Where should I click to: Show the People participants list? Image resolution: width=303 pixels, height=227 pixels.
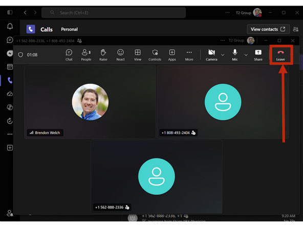click(86, 55)
